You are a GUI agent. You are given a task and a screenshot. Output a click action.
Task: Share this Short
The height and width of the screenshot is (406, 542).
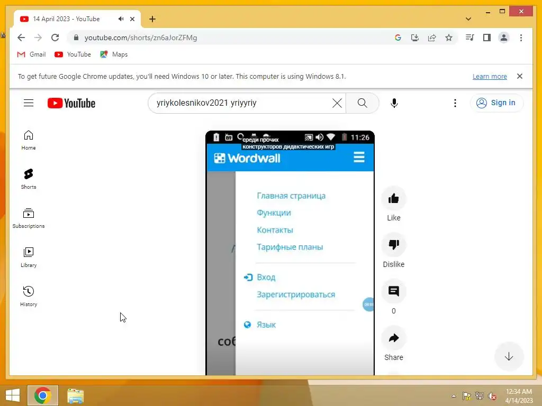[394, 338]
